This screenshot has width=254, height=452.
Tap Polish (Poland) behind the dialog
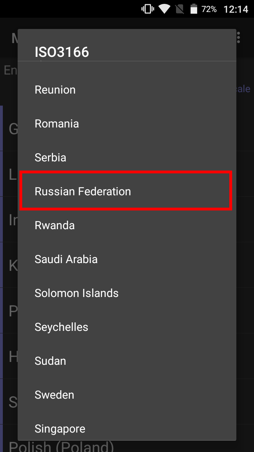61,447
